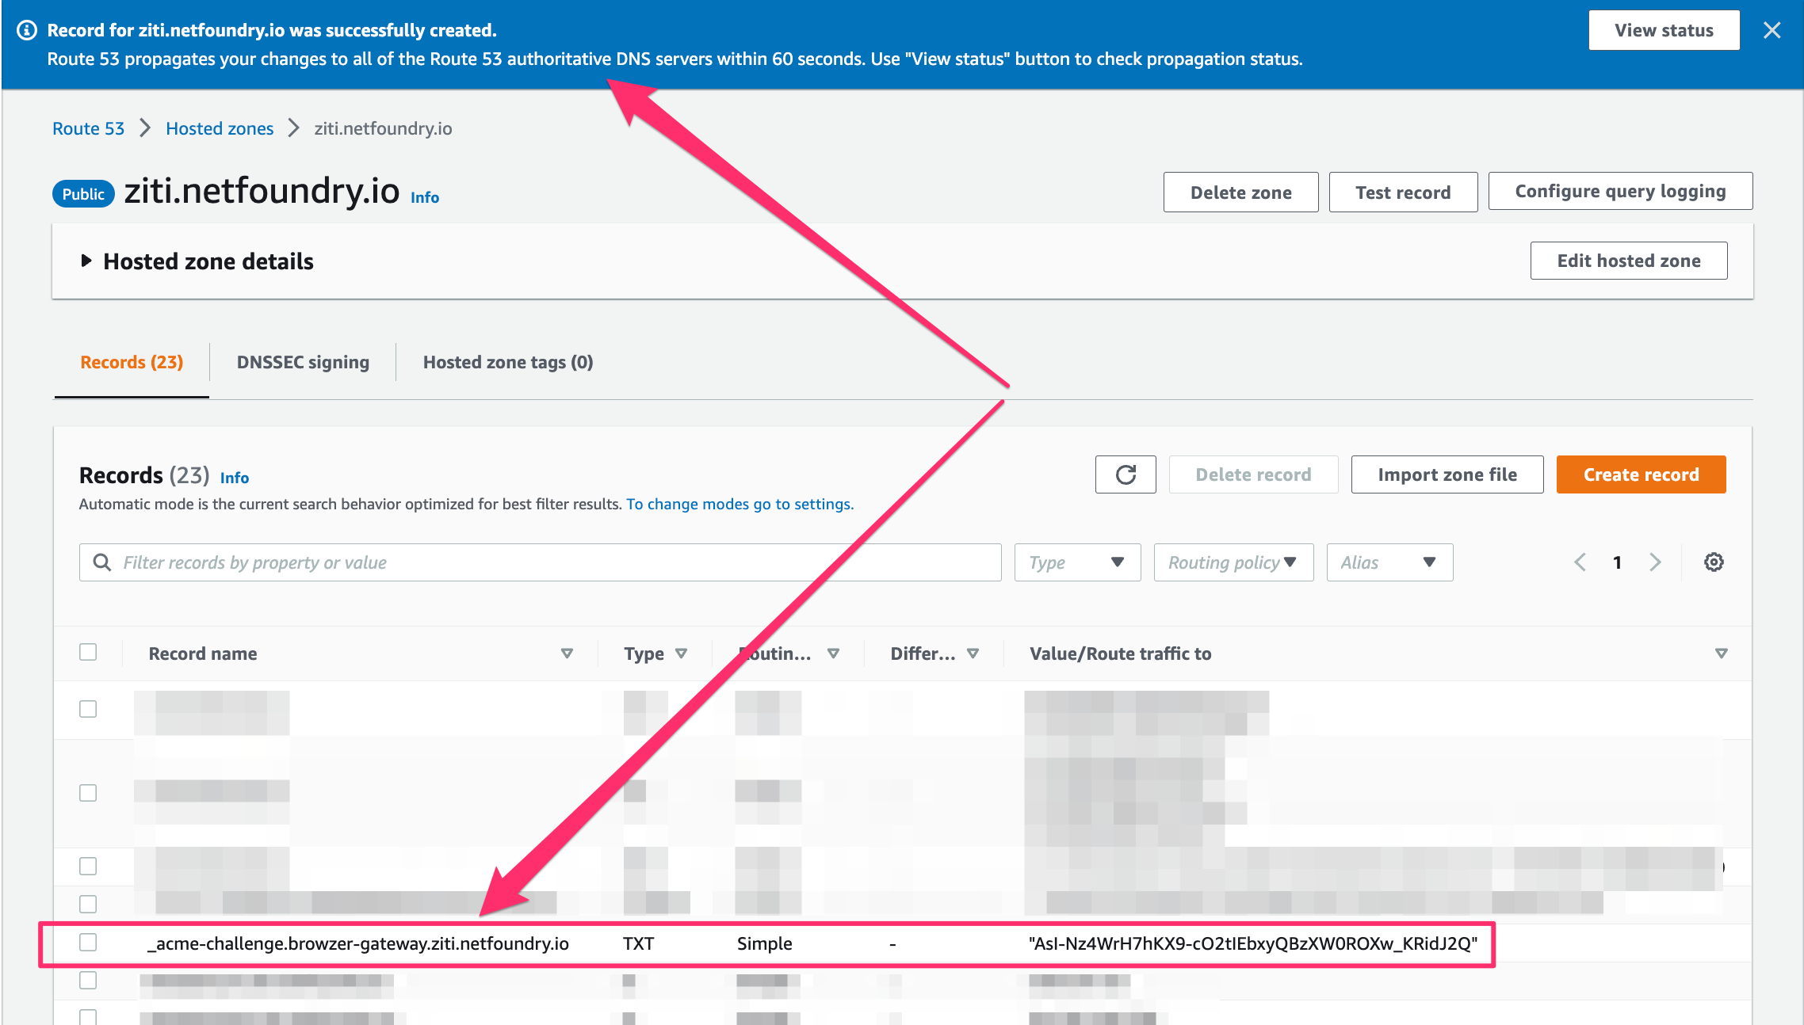Click the info circle icon in banner
This screenshot has width=1804, height=1025.
(x=27, y=30)
